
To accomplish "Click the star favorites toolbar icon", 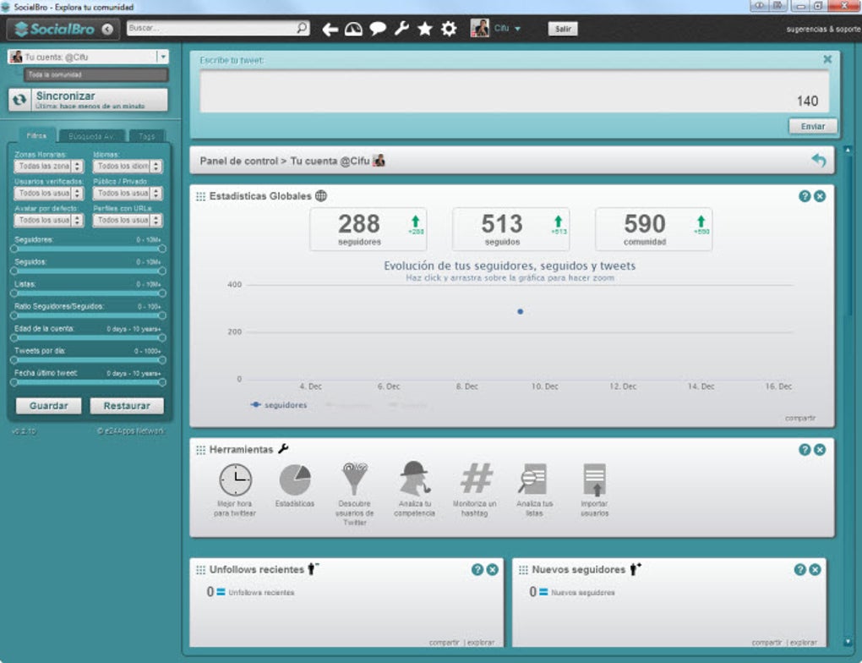I will (x=425, y=29).
